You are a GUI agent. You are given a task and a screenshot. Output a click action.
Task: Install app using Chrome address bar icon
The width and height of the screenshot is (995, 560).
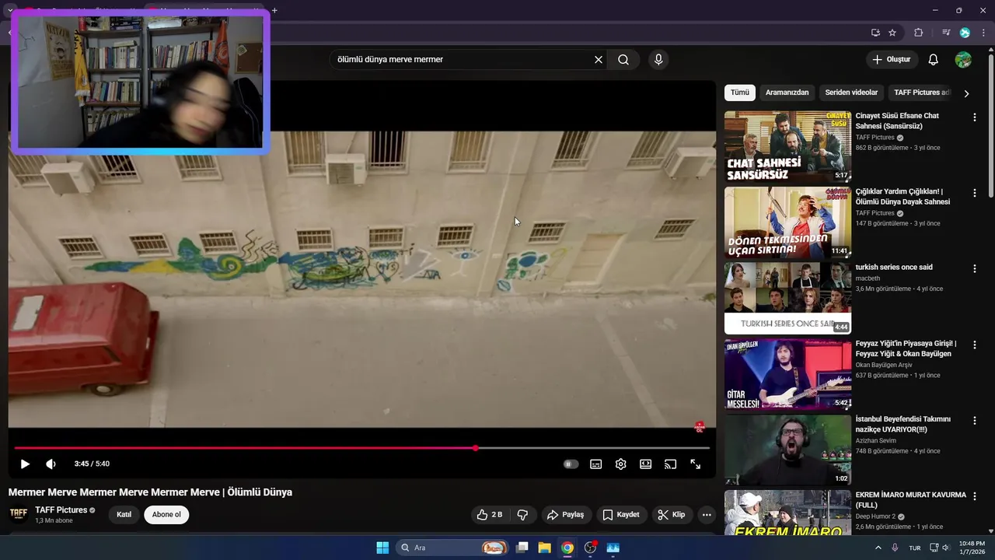coord(875,33)
